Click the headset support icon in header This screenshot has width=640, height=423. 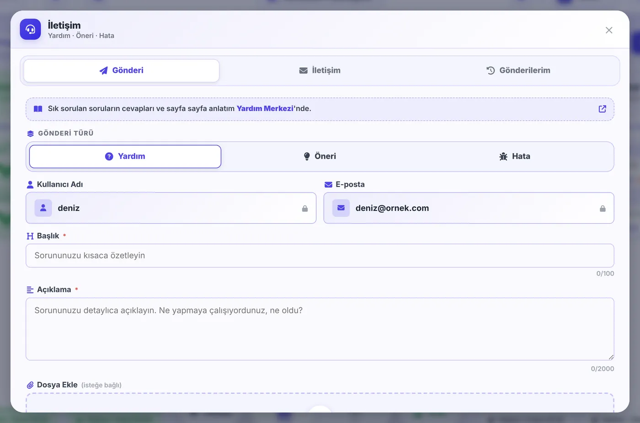pyautogui.click(x=30, y=29)
